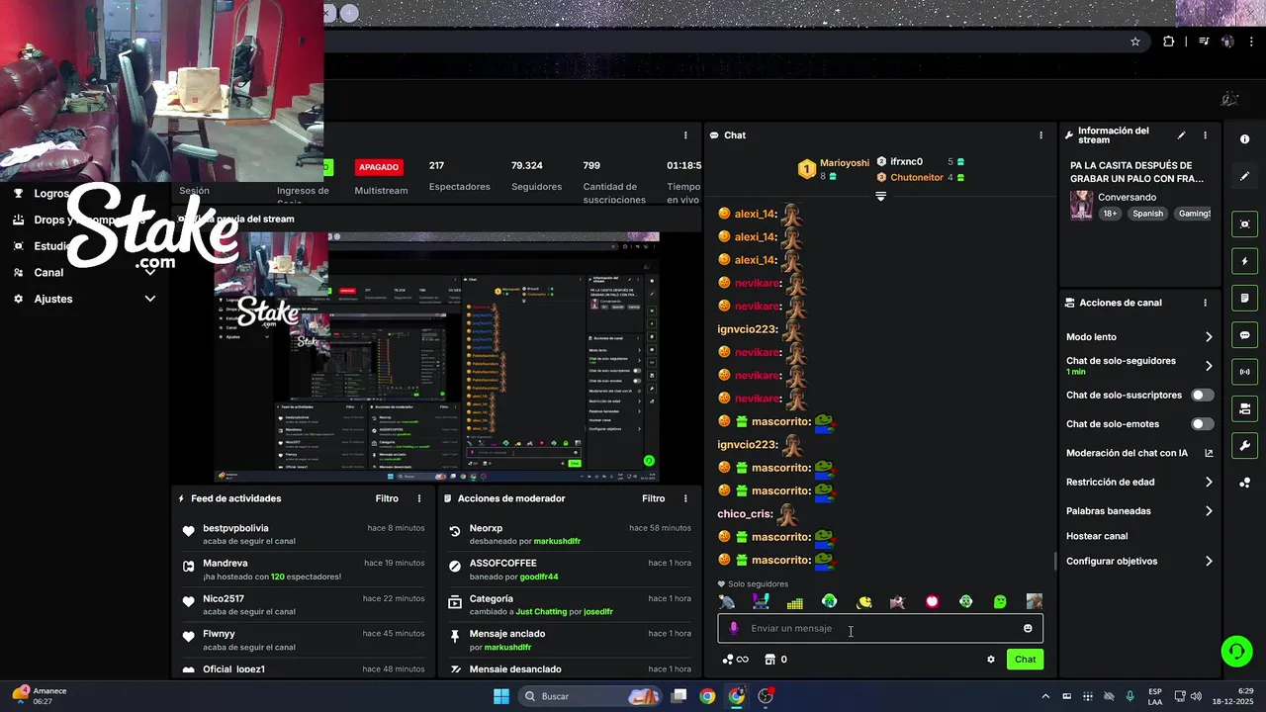1266x712 pixels.
Task: Toggle Chat de solo-suscriptores switch
Action: pyautogui.click(x=1202, y=395)
